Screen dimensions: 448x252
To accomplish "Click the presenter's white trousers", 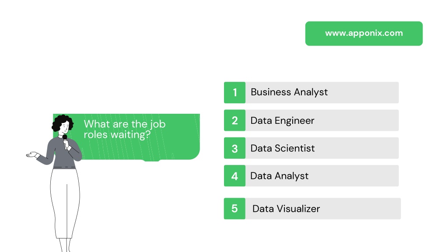I will 65,203.
